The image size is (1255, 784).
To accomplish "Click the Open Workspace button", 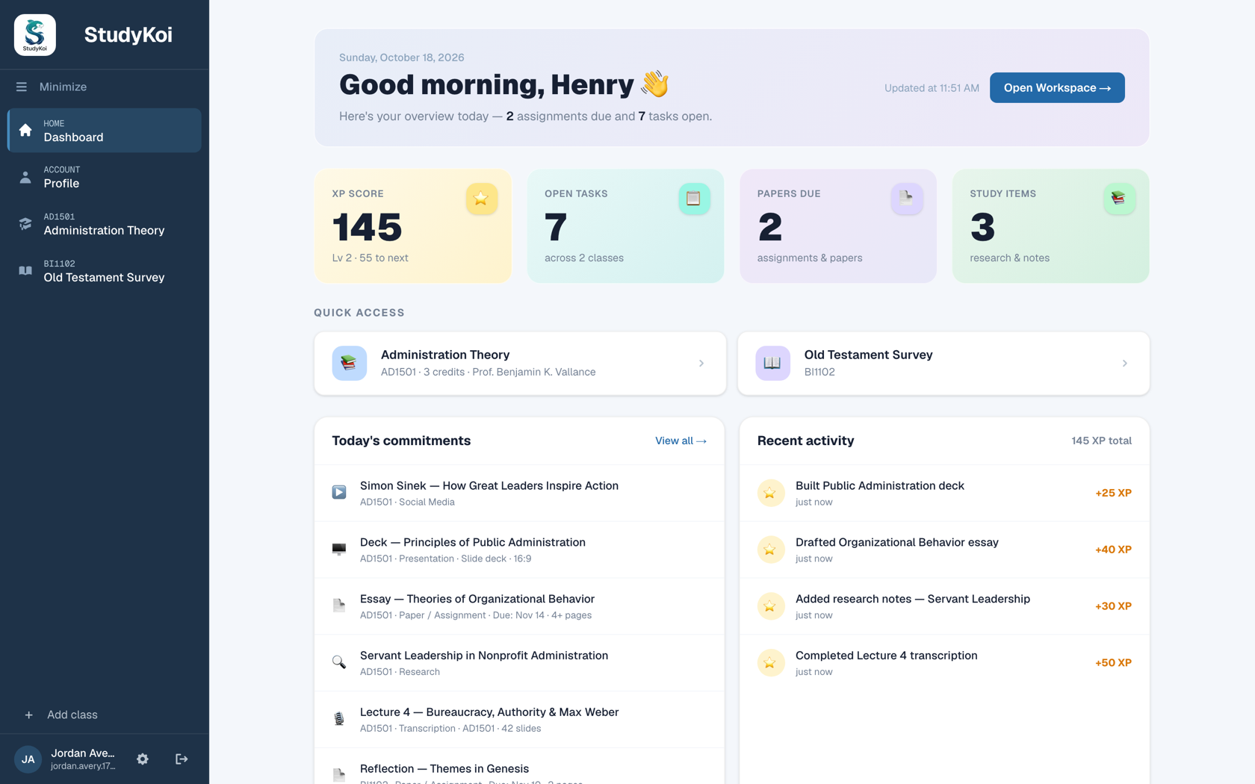I will click(x=1056, y=87).
